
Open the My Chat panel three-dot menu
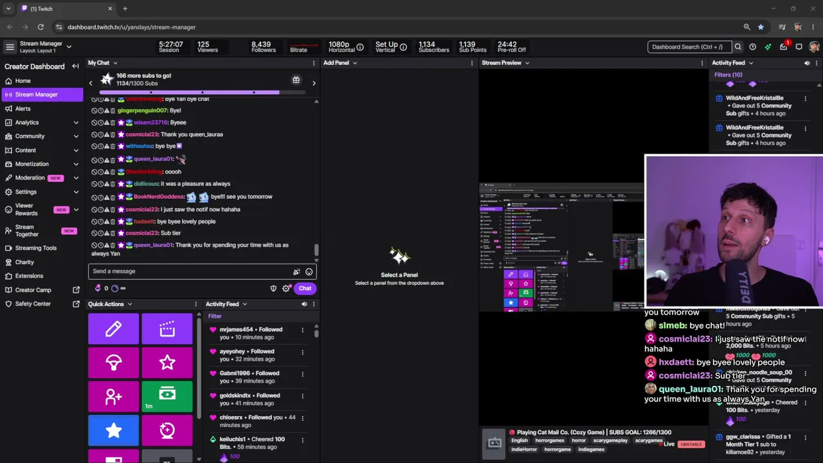click(x=314, y=63)
